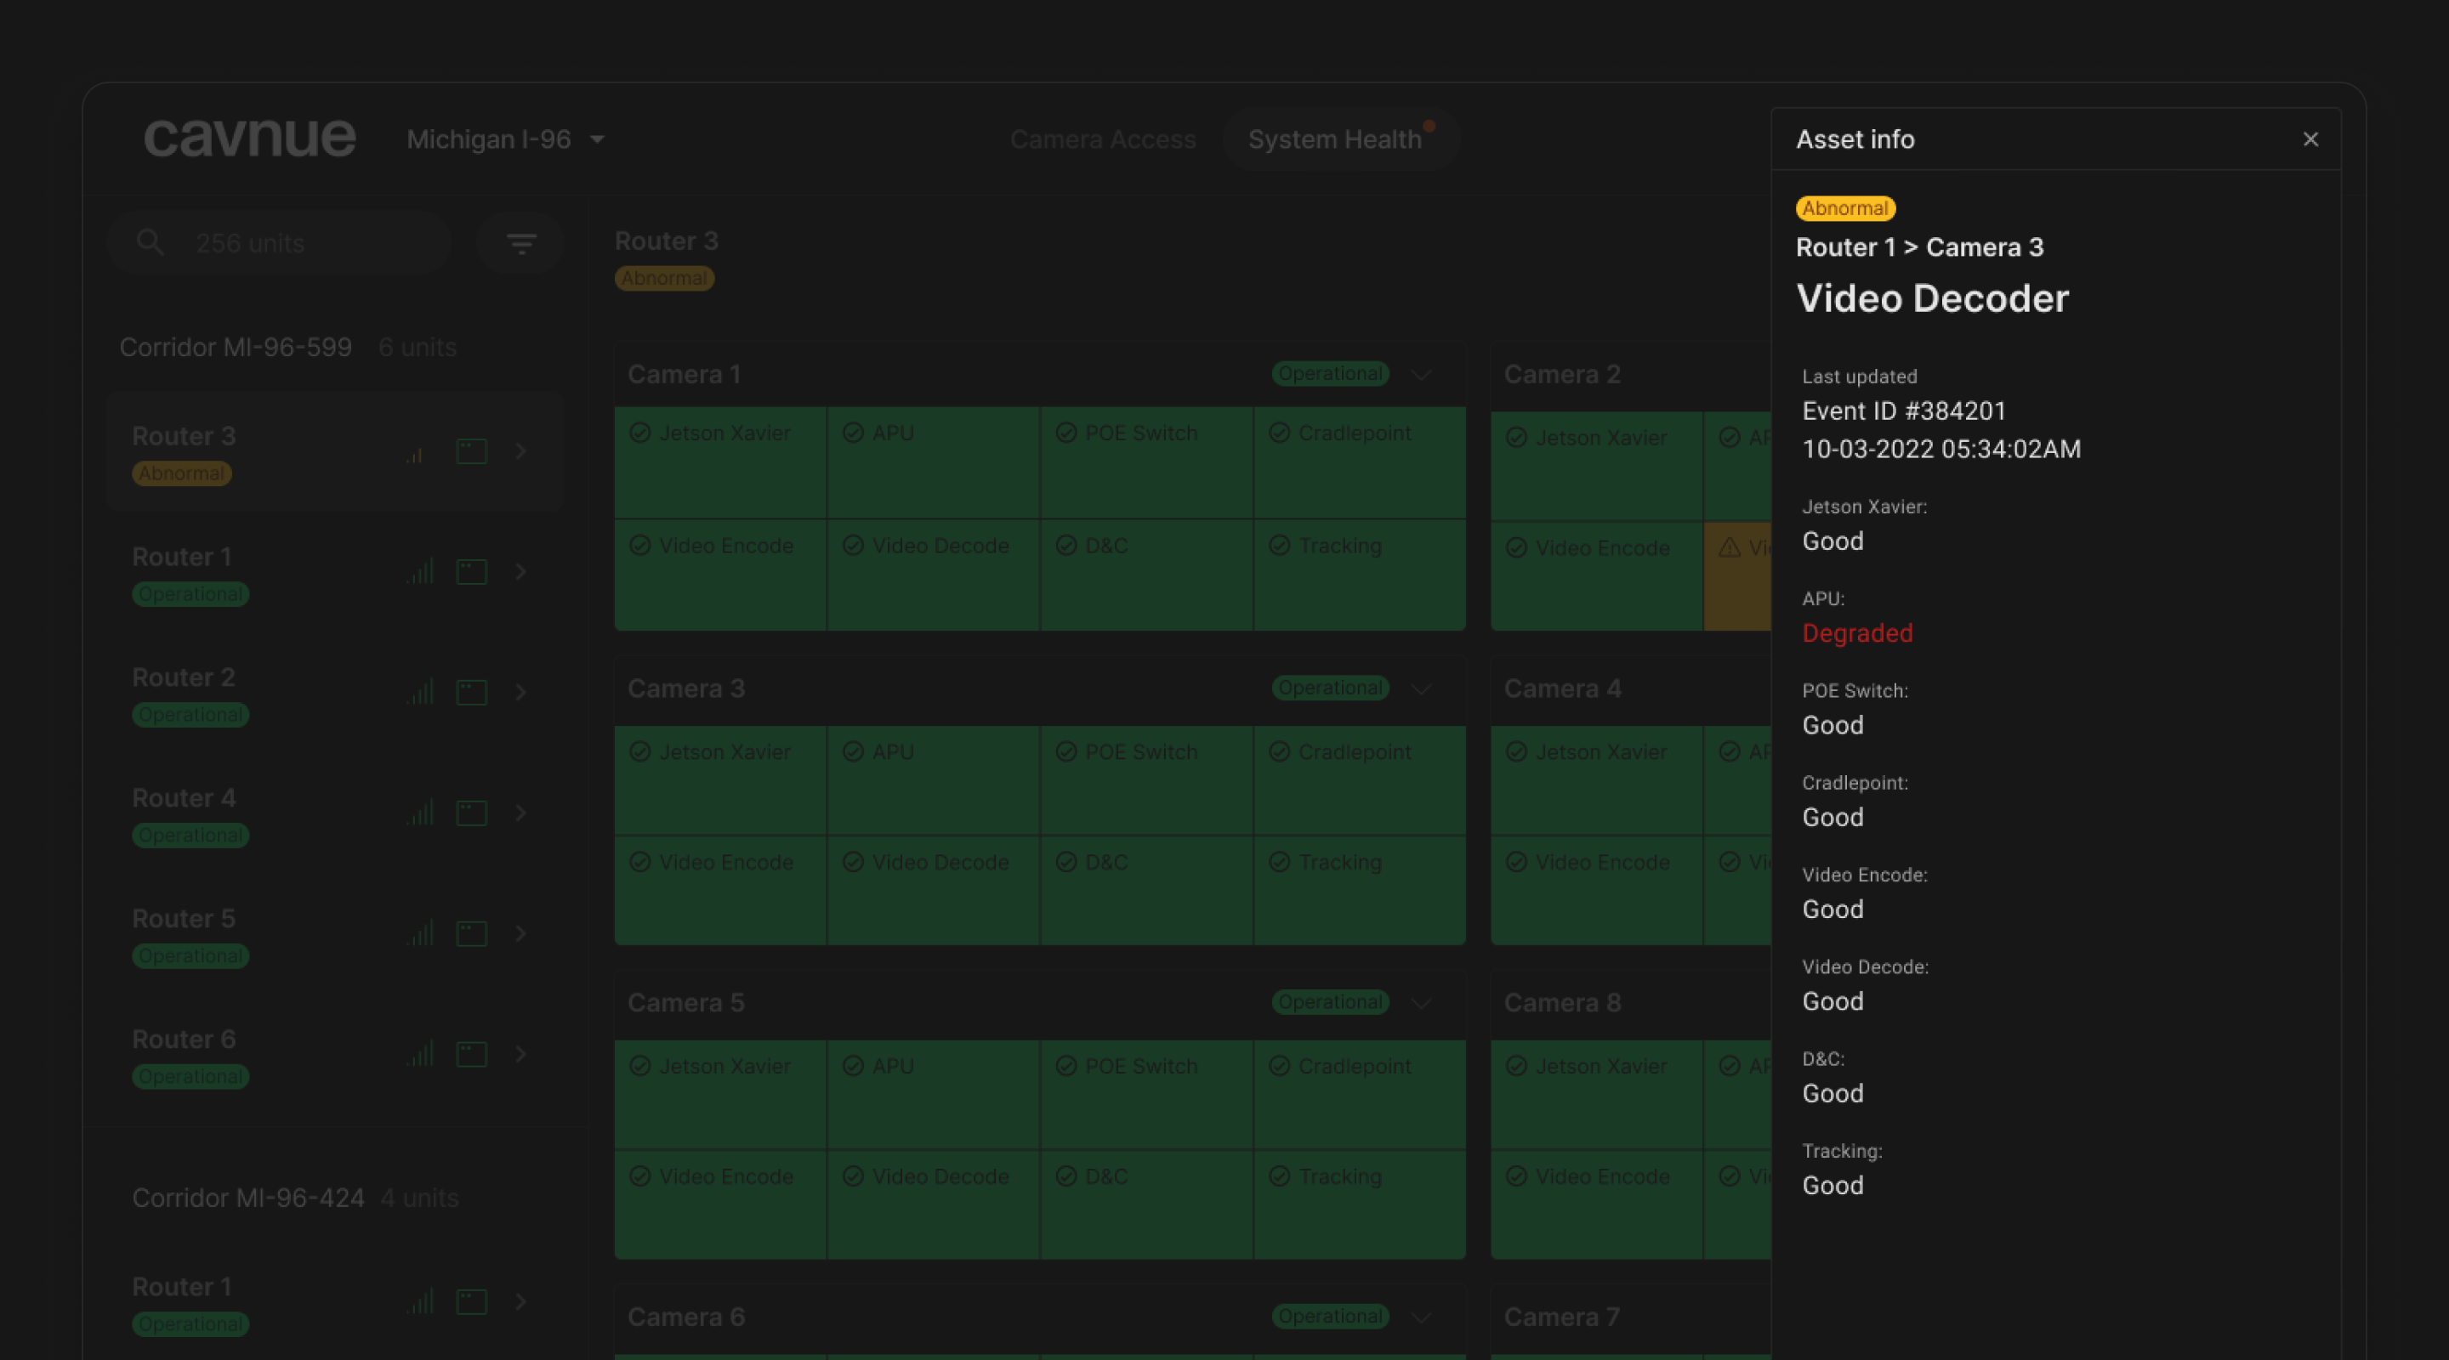The width and height of the screenshot is (2449, 1360).
Task: Collapse the Camera 5 card chevron
Action: click(1421, 1003)
